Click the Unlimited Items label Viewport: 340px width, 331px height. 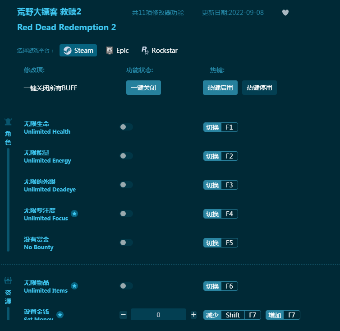[x=46, y=286]
